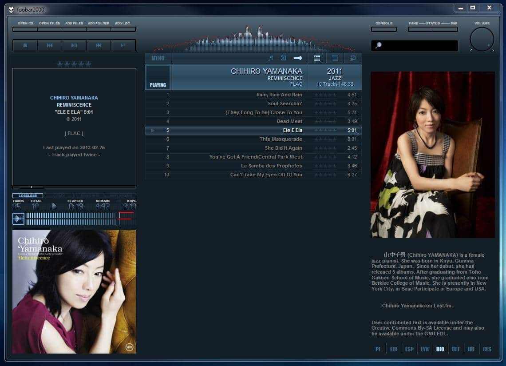The image size is (506, 366).
Task: Select track 'Can't Take My Eyes Off Of You'
Action: click(x=253, y=175)
